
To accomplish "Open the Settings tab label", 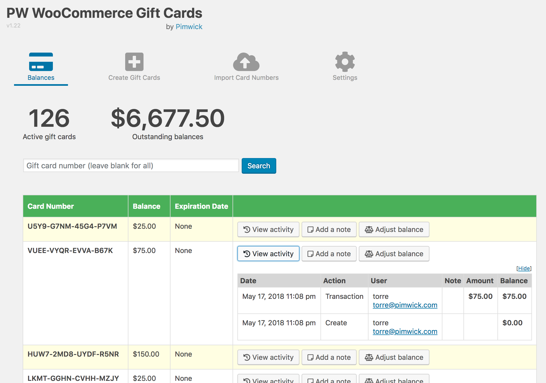I will pos(345,78).
